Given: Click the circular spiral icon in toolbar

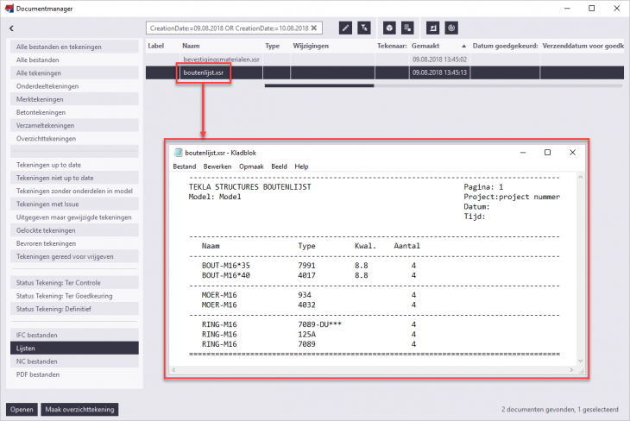Looking at the screenshot, I should pyautogui.click(x=452, y=28).
